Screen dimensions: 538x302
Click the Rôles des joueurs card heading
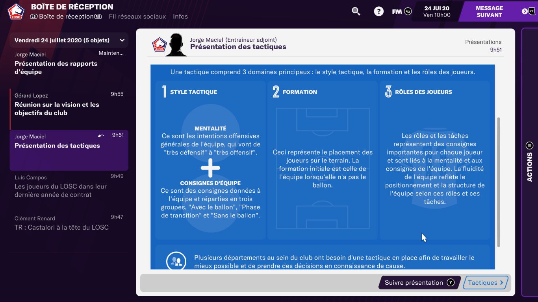pos(423,92)
